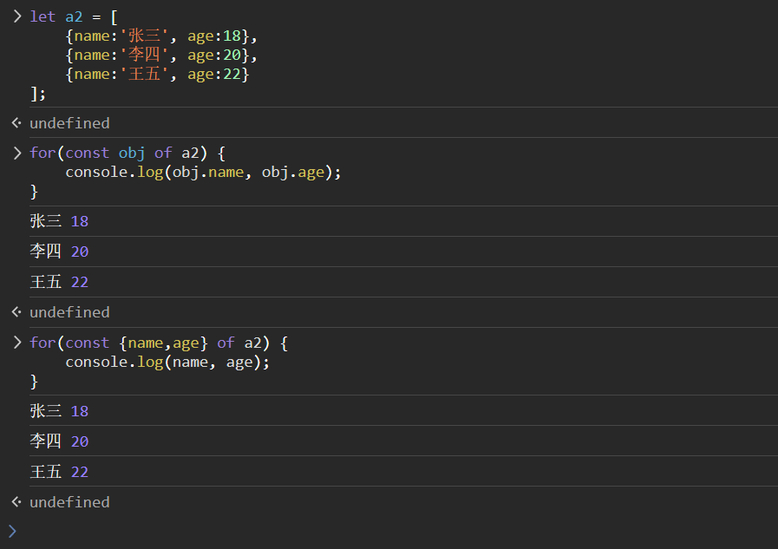Select '李四 20' output under the destructuring loop

(59, 441)
